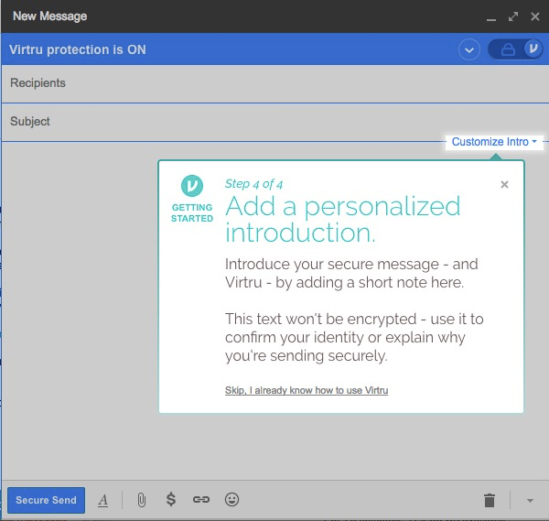This screenshot has width=549, height=521.
Task: Click into the Recipients field
Action: 274,83
